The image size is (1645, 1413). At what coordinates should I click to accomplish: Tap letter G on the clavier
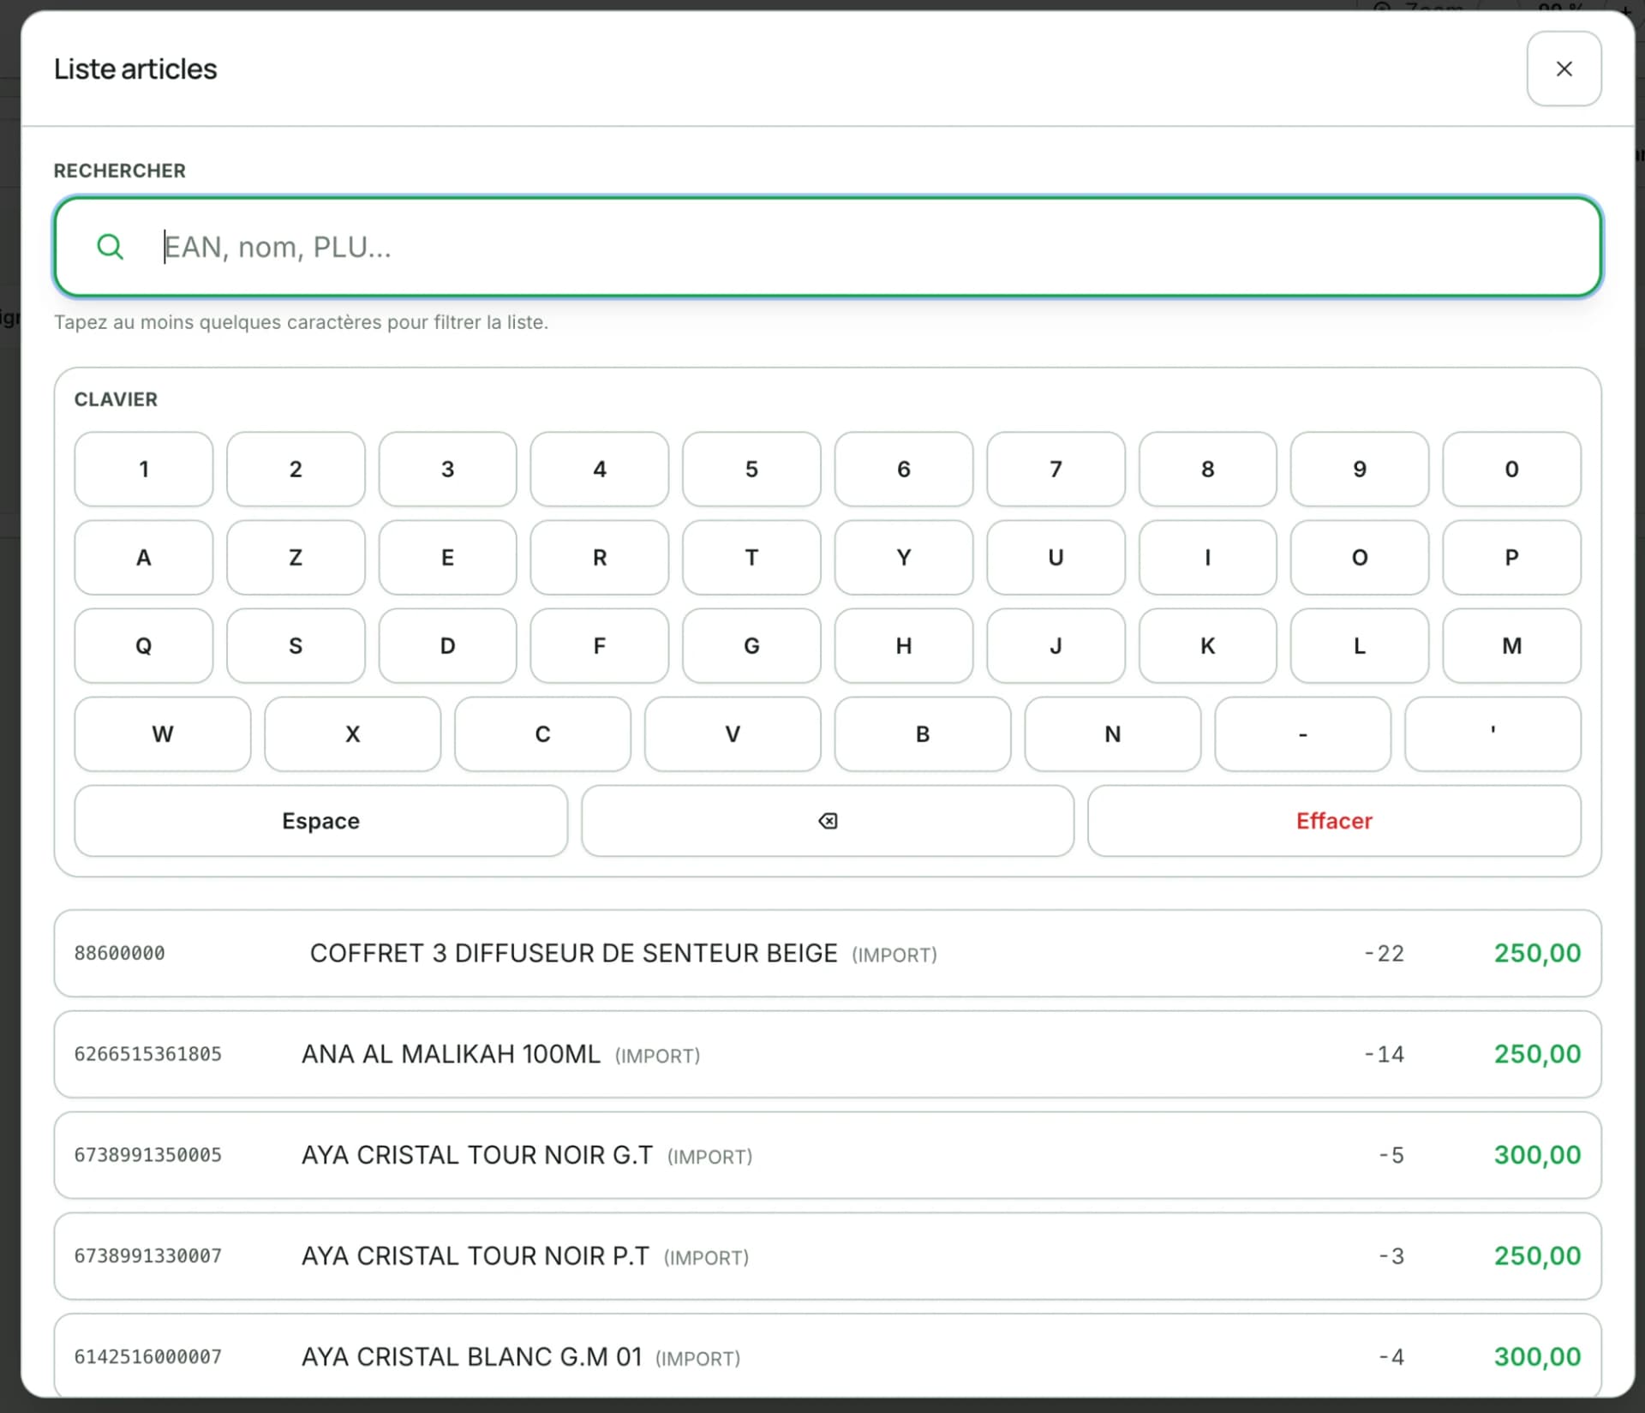click(751, 646)
